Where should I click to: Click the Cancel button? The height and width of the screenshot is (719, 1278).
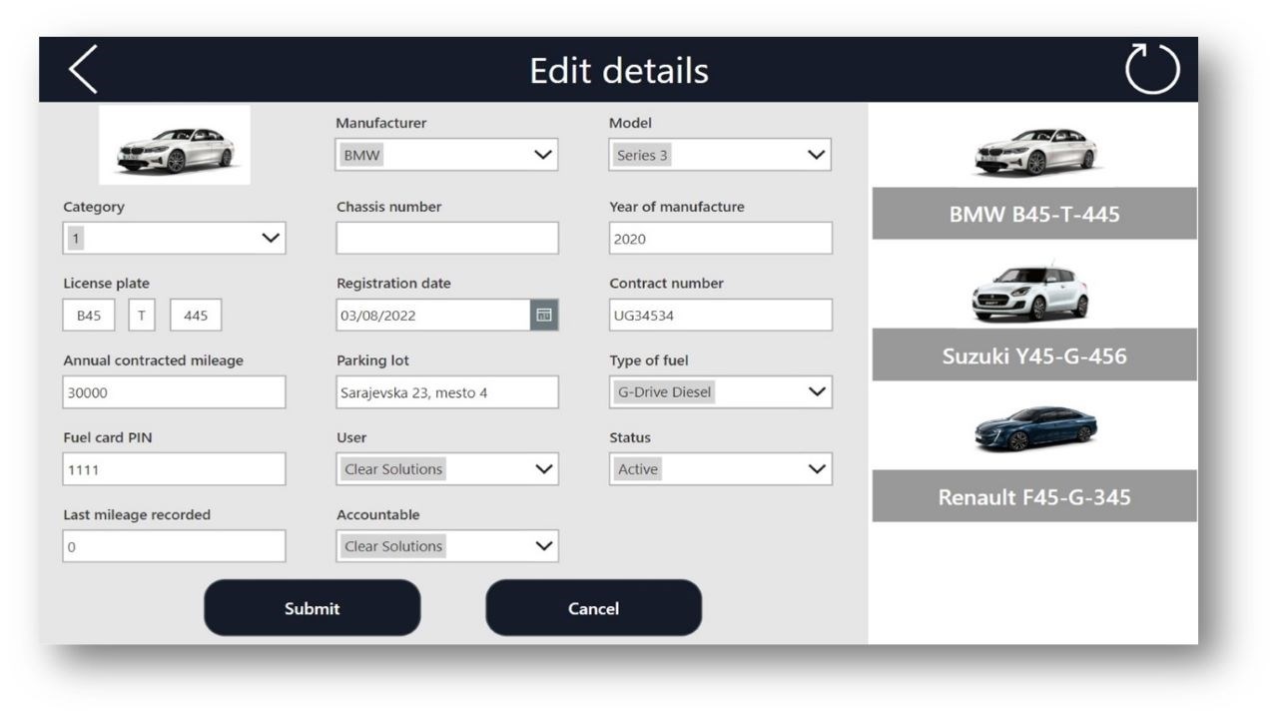pos(594,608)
